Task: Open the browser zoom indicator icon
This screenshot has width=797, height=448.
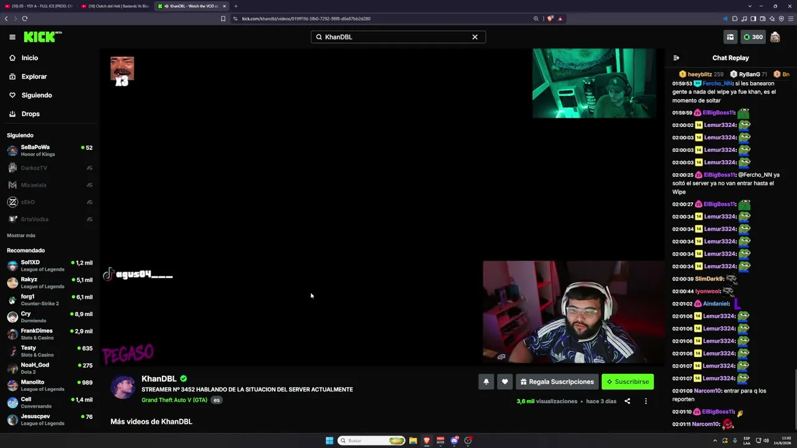Action: (x=535, y=19)
